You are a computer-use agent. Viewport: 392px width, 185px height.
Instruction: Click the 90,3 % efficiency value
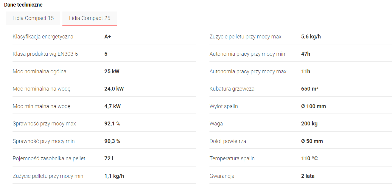point(112,141)
